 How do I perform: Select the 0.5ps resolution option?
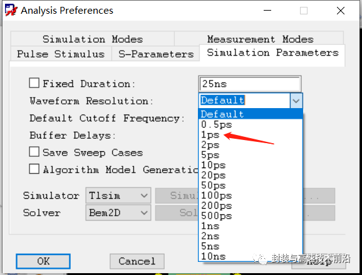(251, 124)
